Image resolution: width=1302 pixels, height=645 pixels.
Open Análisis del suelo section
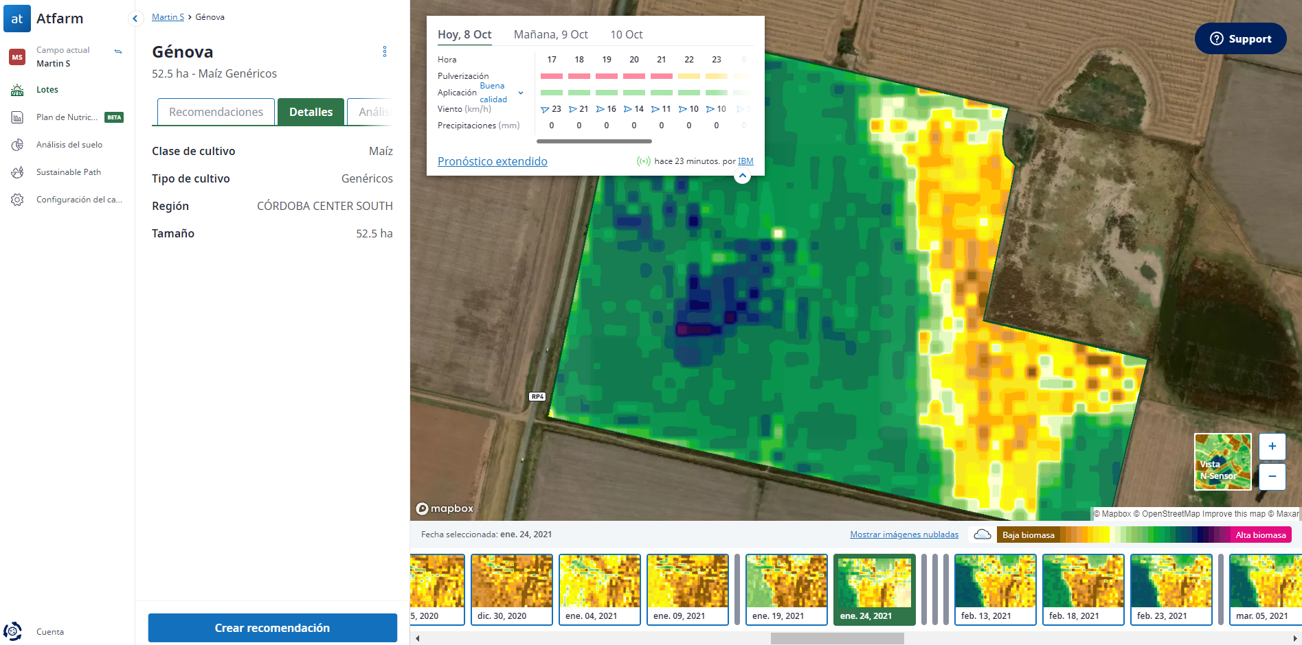coord(69,145)
